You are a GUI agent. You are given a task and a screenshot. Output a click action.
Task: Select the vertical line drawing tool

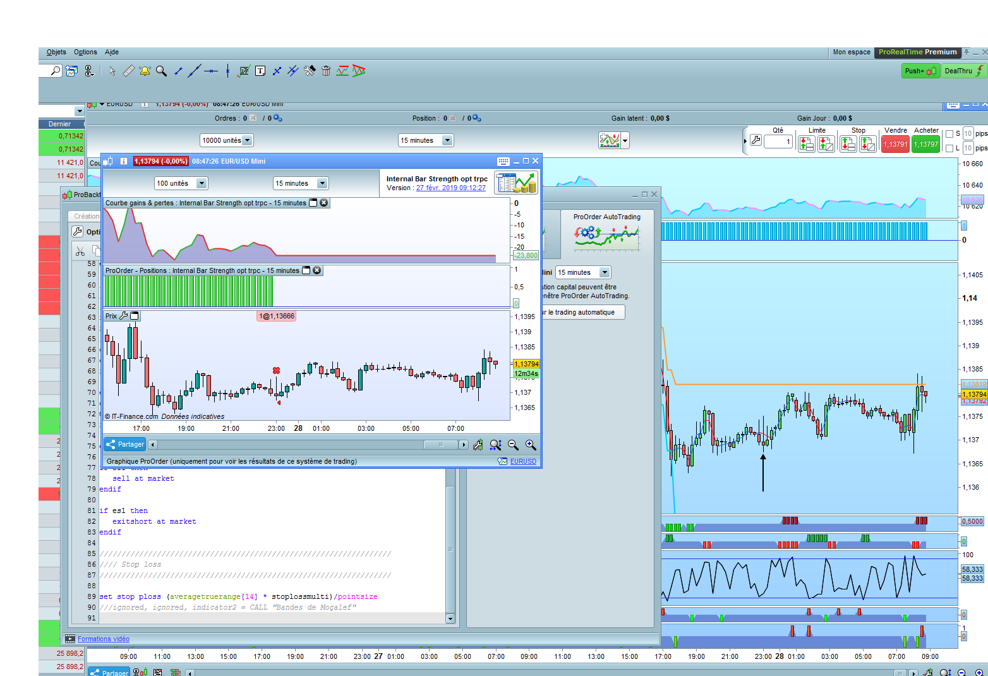click(227, 71)
